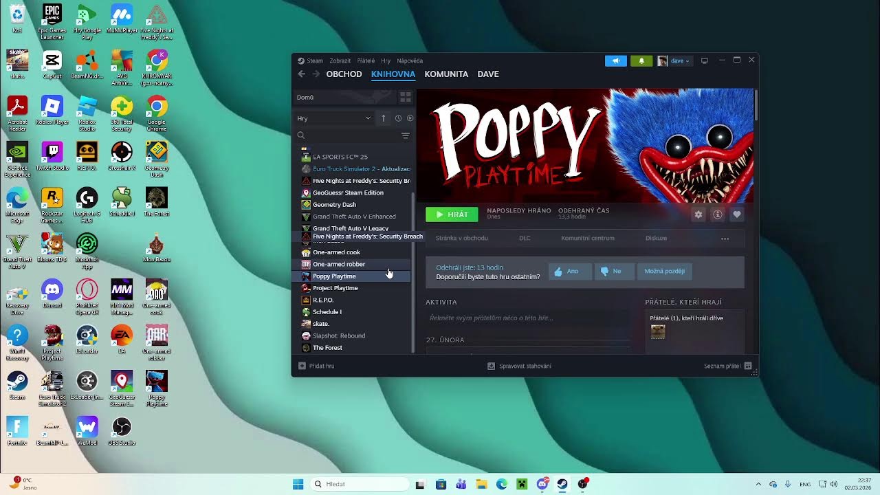
Task: Select EA SPORTS FC 25 entry
Action: pyautogui.click(x=355, y=157)
